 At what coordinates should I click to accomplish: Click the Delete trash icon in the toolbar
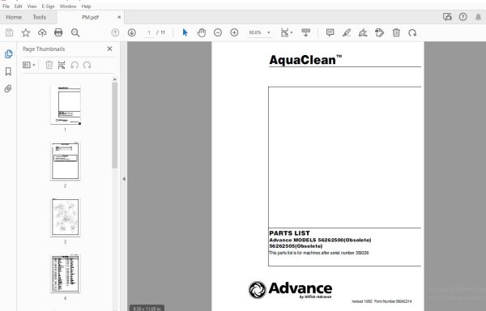click(x=396, y=32)
